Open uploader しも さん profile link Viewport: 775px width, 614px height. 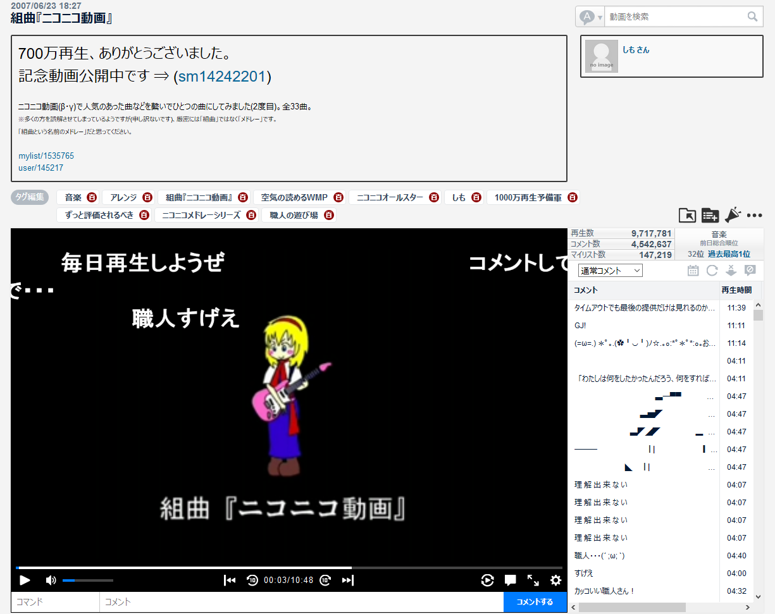636,50
